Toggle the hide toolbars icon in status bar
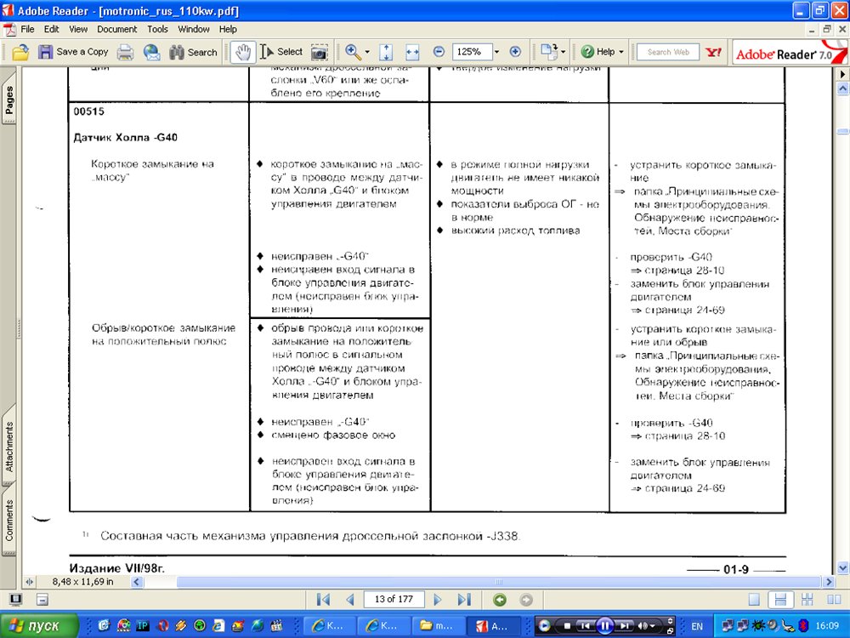Image resolution: width=850 pixels, height=638 pixels. pos(42,600)
